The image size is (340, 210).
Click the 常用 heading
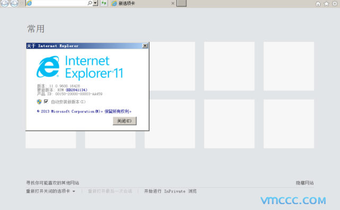click(36, 29)
